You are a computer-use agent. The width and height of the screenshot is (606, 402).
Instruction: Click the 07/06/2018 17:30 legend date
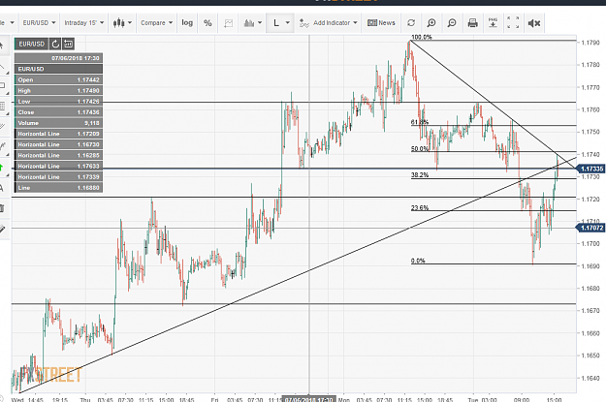pyautogui.click(x=76, y=58)
